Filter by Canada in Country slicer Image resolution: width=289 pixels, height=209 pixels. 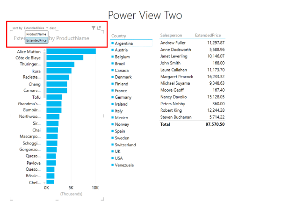click(x=122, y=70)
